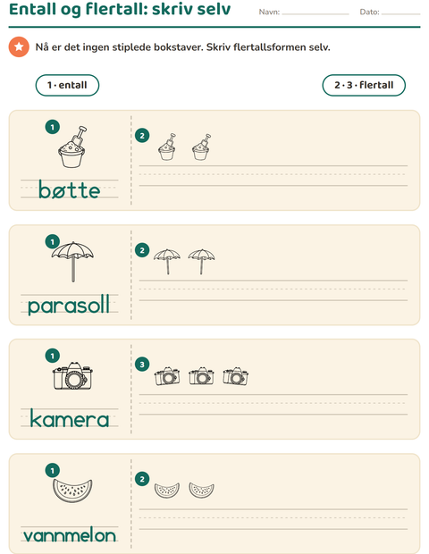The height and width of the screenshot is (554, 429).
Task: Click the orange star icon
Action: (x=19, y=46)
